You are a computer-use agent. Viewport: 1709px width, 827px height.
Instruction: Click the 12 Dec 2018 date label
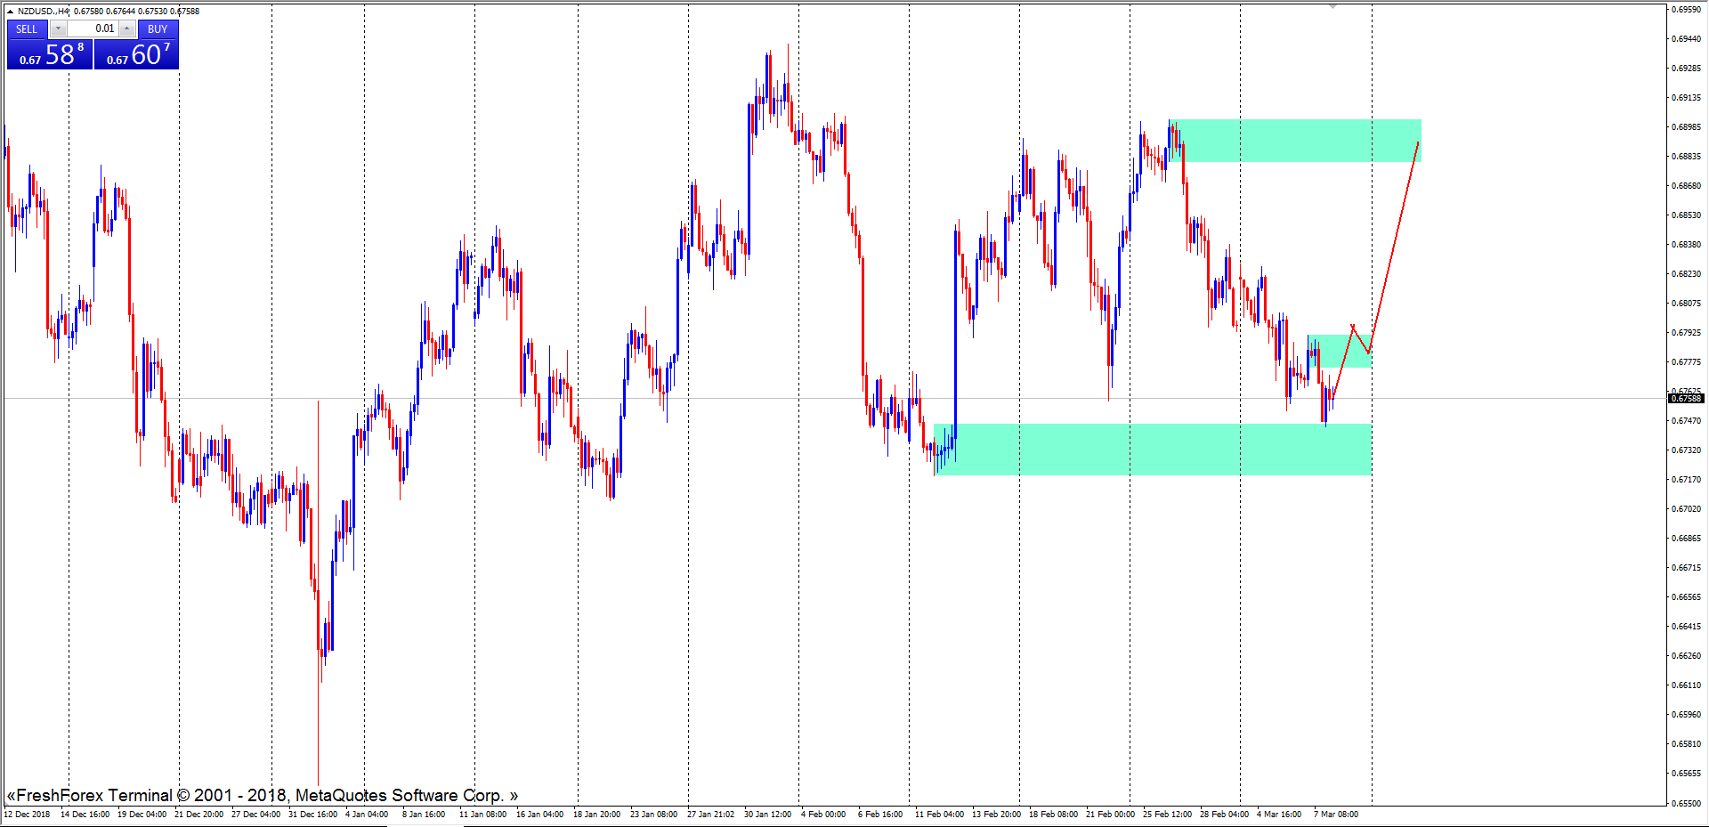click(x=28, y=815)
